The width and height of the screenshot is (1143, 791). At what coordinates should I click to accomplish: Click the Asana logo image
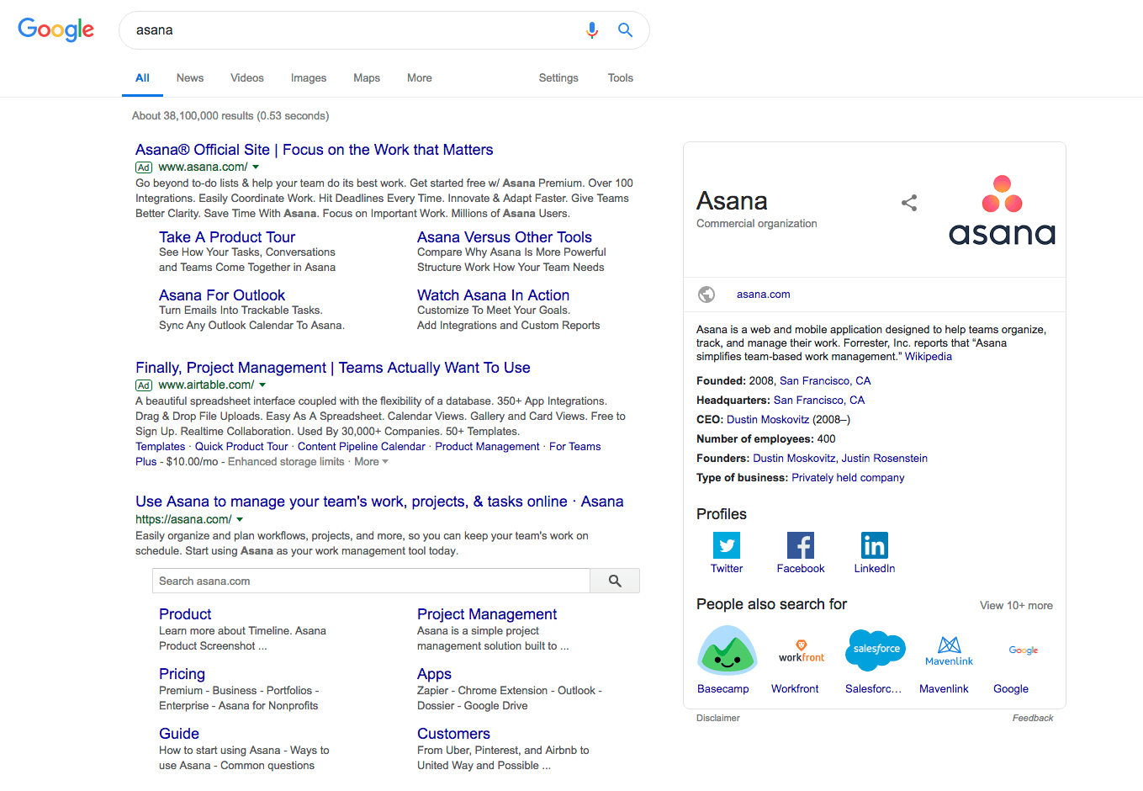1002,210
